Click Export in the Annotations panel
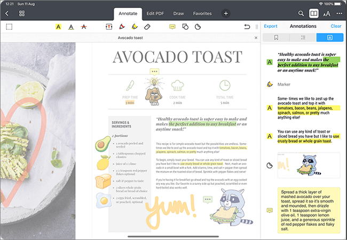Screen dimensions: 347x240 pyautogui.click(x=271, y=26)
